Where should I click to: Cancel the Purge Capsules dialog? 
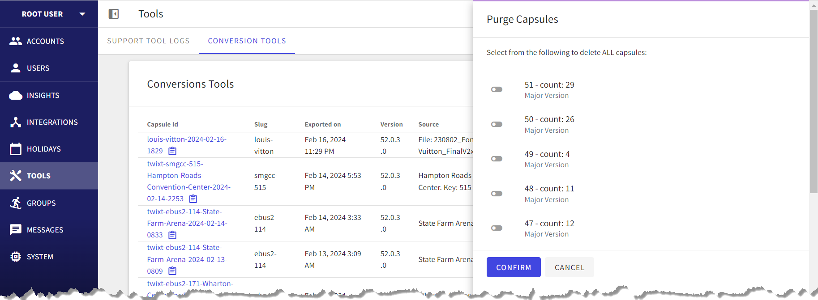(570, 267)
